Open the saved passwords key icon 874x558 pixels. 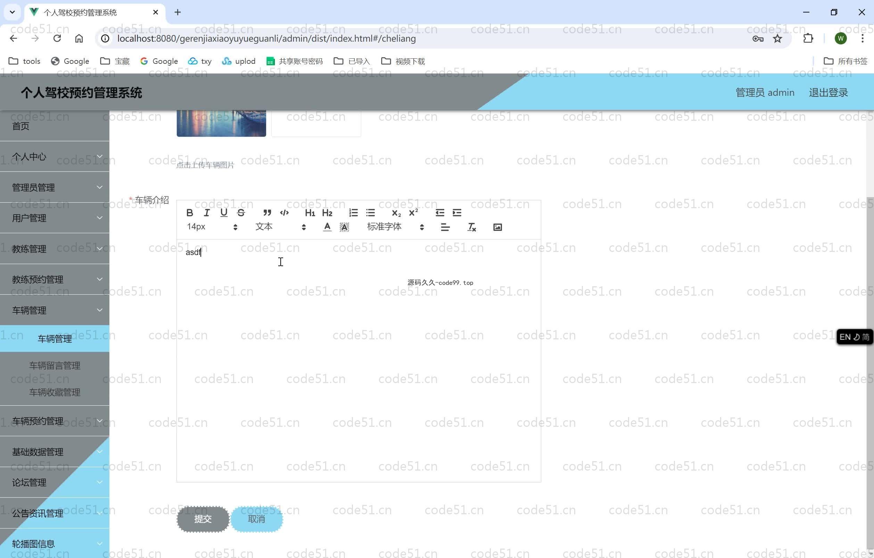[758, 39]
